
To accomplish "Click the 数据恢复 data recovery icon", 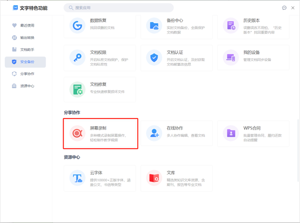I will point(77,26).
